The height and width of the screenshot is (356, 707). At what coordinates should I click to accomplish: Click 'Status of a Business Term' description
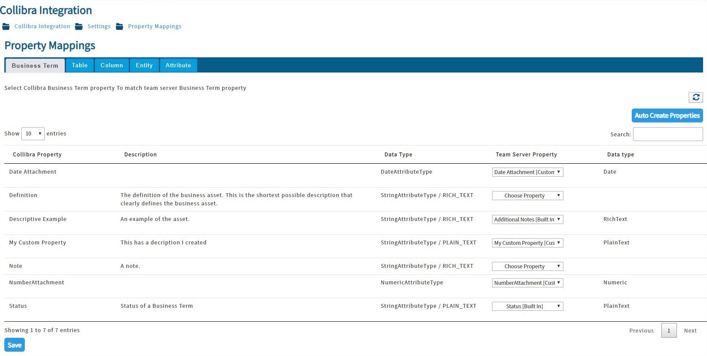pos(157,306)
